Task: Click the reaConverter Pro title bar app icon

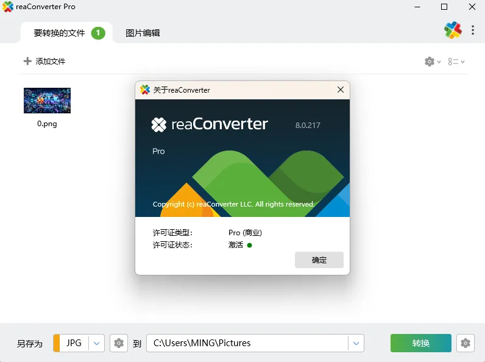Action: coord(8,7)
